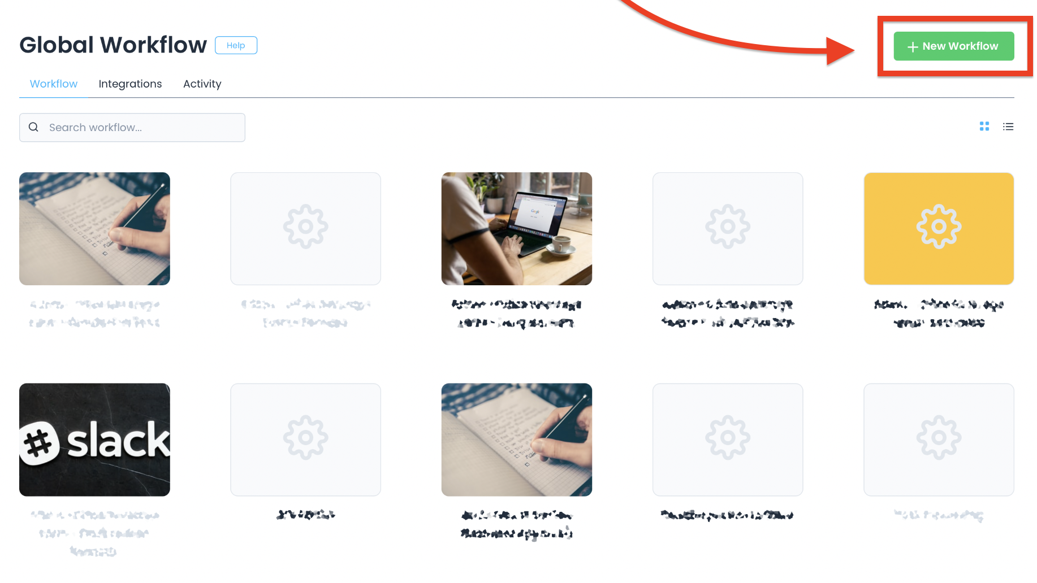Switch to grid view layout
This screenshot has height=583, width=1037.
[984, 127]
